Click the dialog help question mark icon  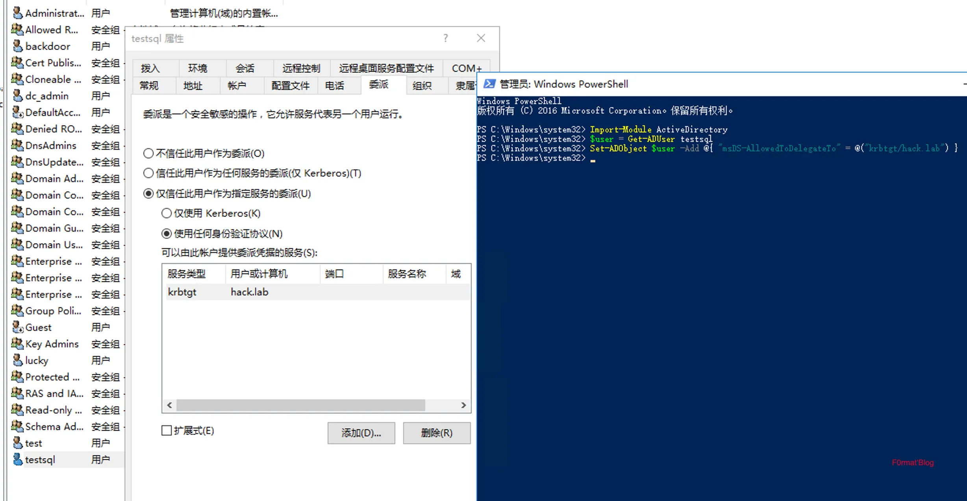pos(445,38)
